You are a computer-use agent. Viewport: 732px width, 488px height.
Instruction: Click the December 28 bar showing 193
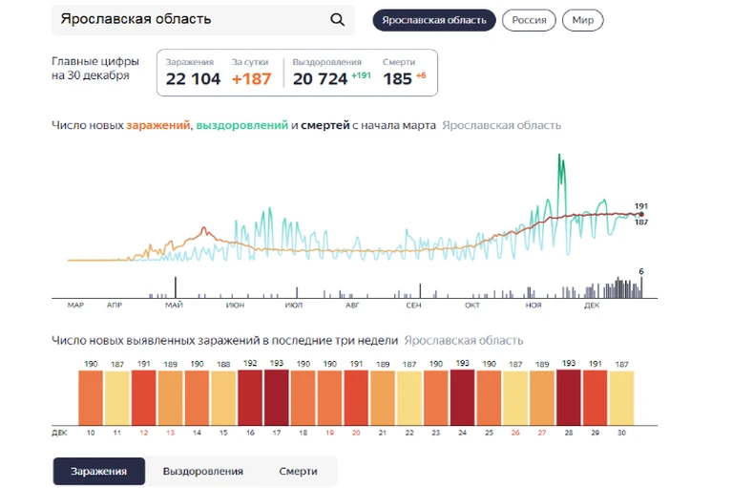[x=569, y=397]
